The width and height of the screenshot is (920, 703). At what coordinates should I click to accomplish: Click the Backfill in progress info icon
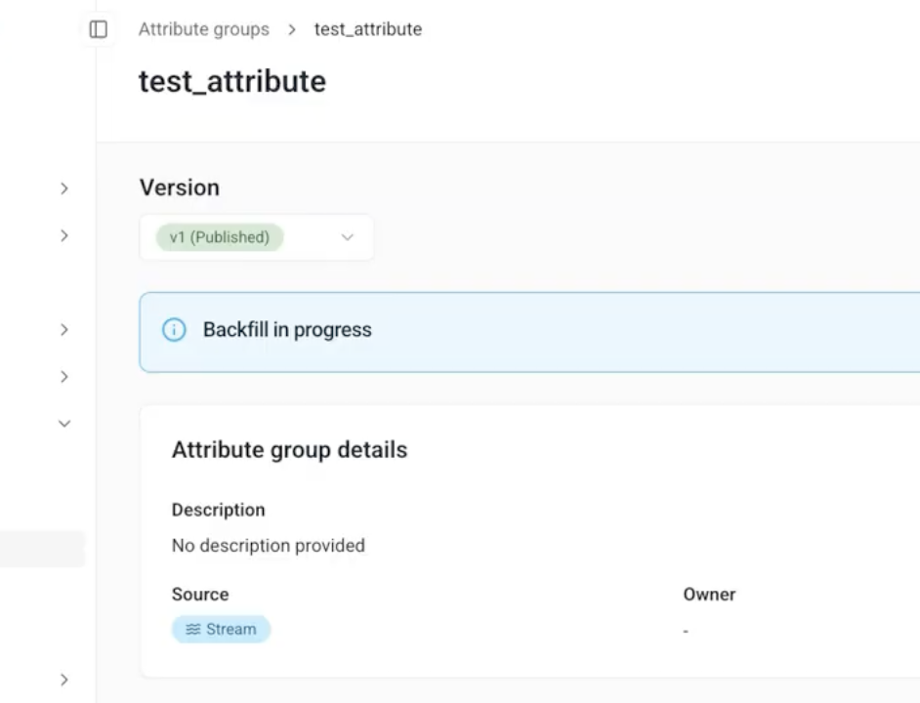pyautogui.click(x=174, y=330)
